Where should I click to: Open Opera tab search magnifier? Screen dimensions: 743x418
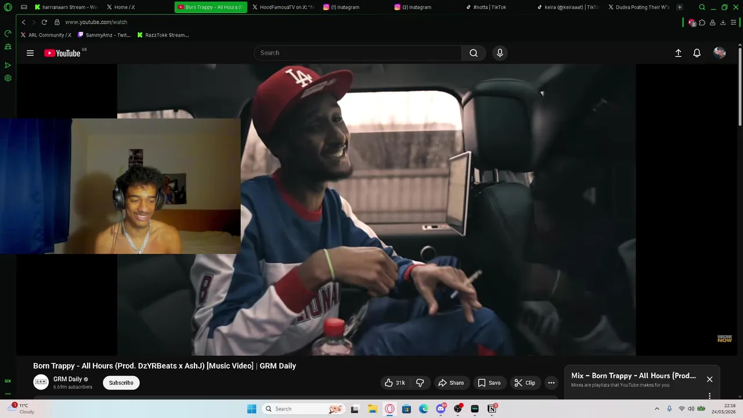pyautogui.click(x=702, y=7)
